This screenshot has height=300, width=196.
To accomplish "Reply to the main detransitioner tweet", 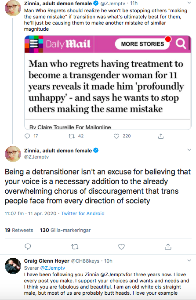I will click(28, 246).
